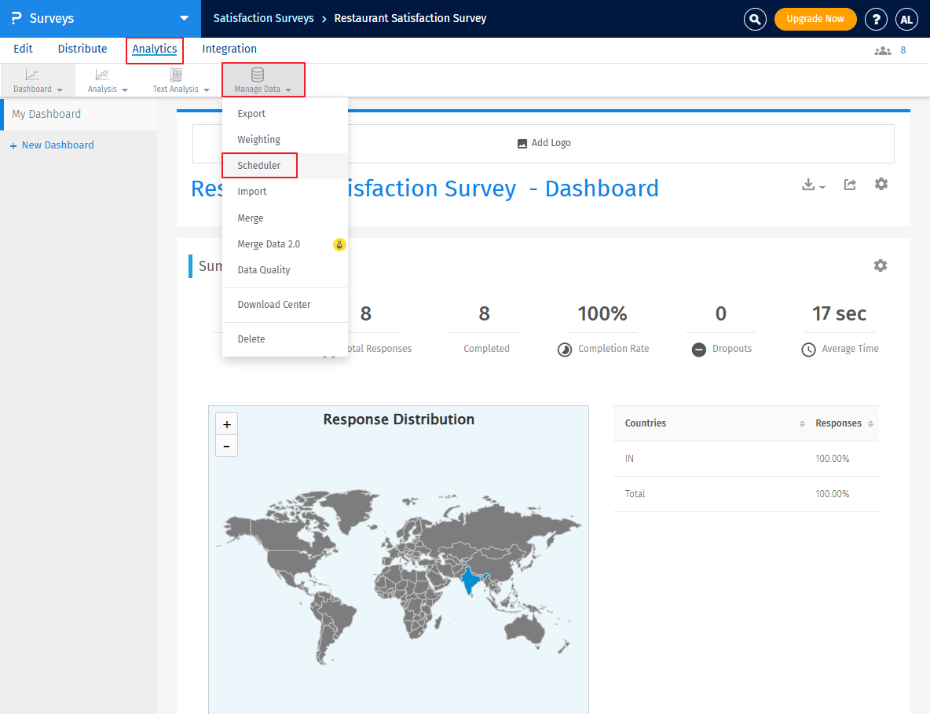Expand the Surveys app switcher
This screenshot has height=714, width=930.
tap(183, 19)
